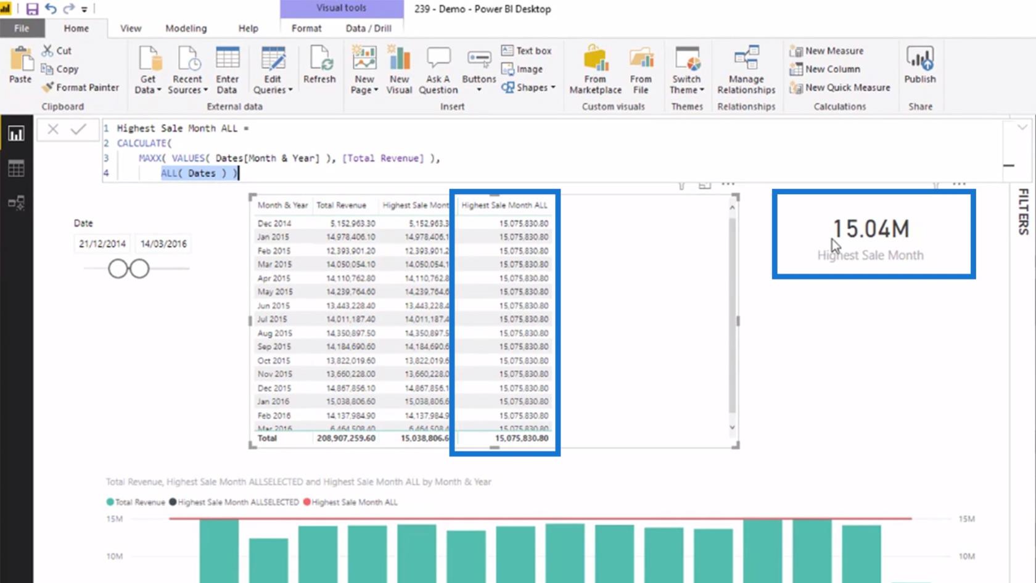Create a New Column

click(824, 69)
